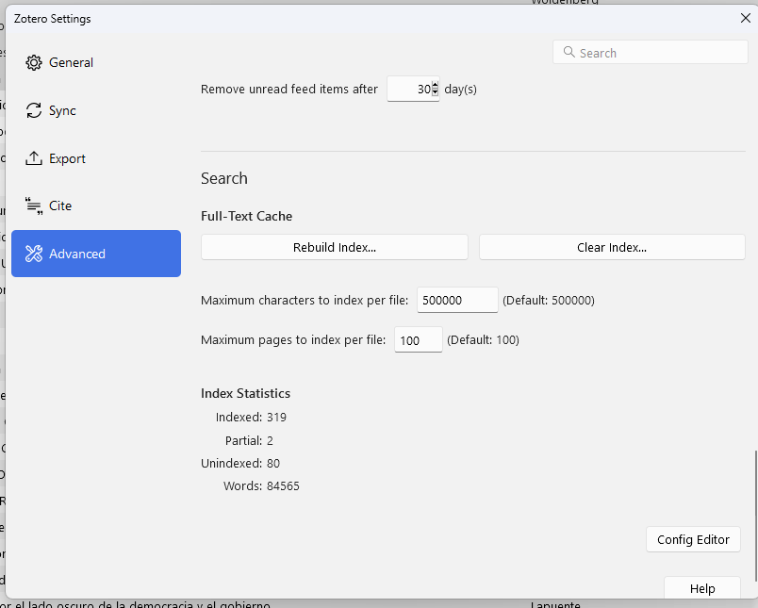This screenshot has width=758, height=608.
Task: Go to the Cite settings pane
Action: [x=96, y=205]
